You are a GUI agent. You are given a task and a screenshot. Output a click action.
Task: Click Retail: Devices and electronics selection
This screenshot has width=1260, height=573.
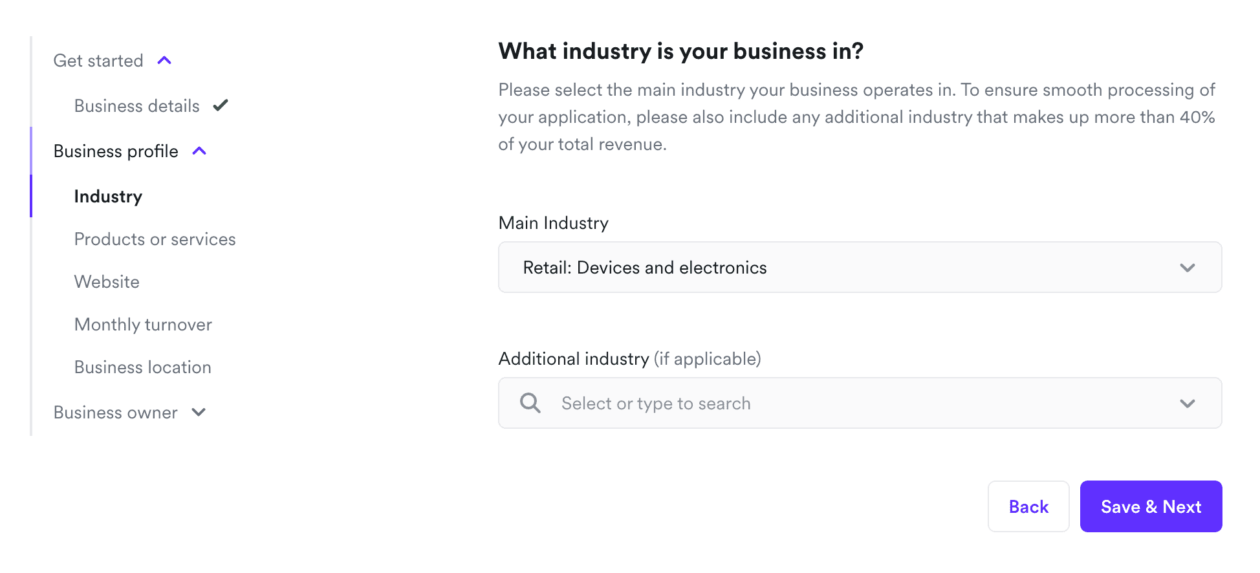(x=645, y=268)
